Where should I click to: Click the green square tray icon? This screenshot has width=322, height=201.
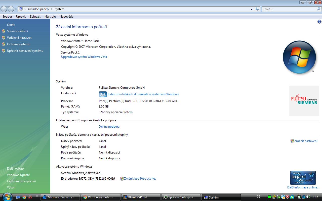click(x=270, y=197)
